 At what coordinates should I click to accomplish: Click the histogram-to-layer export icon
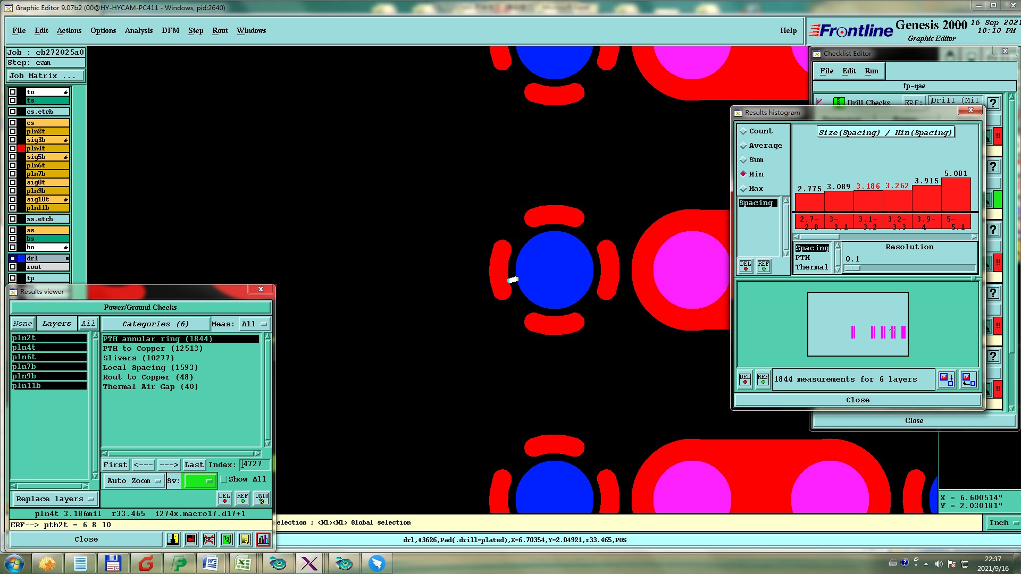coord(946,379)
